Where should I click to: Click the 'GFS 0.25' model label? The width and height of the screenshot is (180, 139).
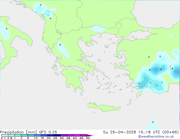[48, 132]
